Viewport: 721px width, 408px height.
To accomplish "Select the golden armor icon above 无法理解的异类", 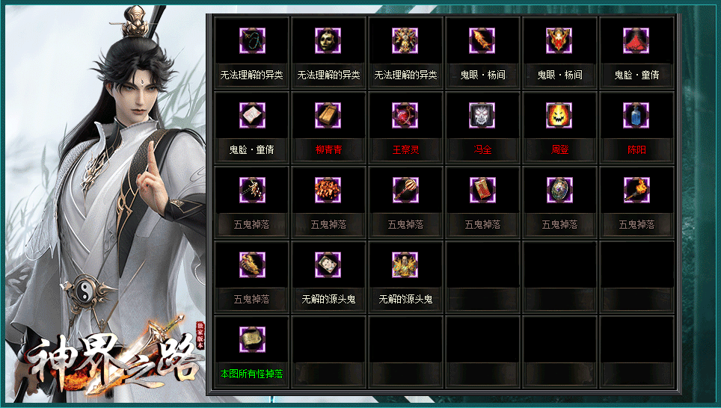I will 405,40.
